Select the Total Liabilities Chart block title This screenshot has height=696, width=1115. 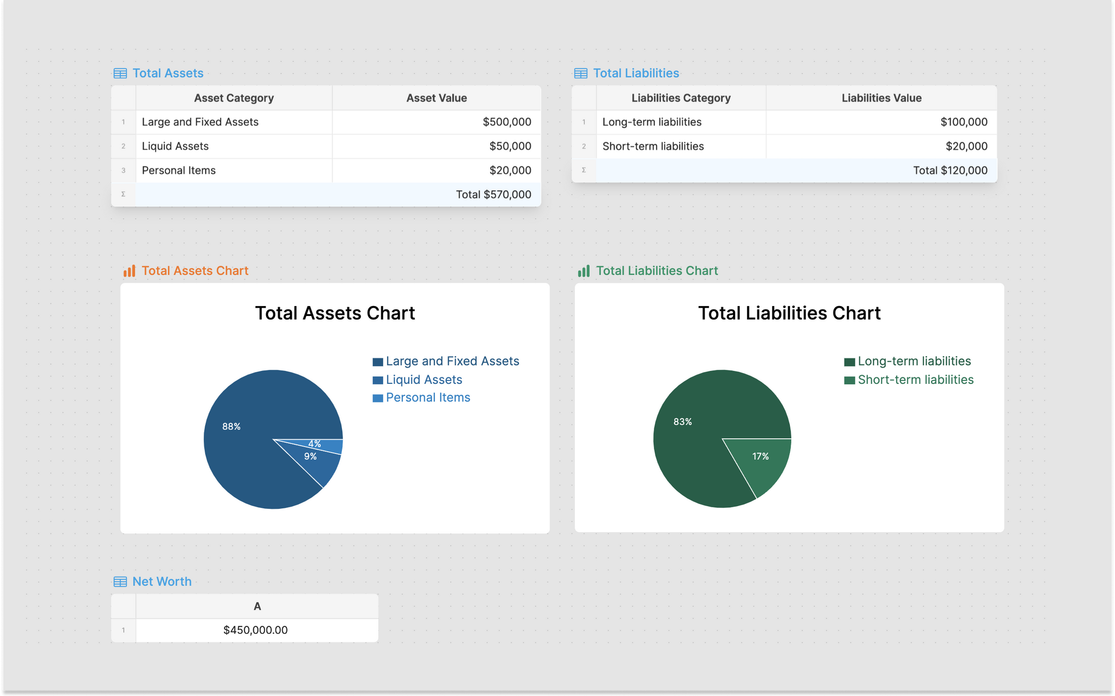click(657, 271)
